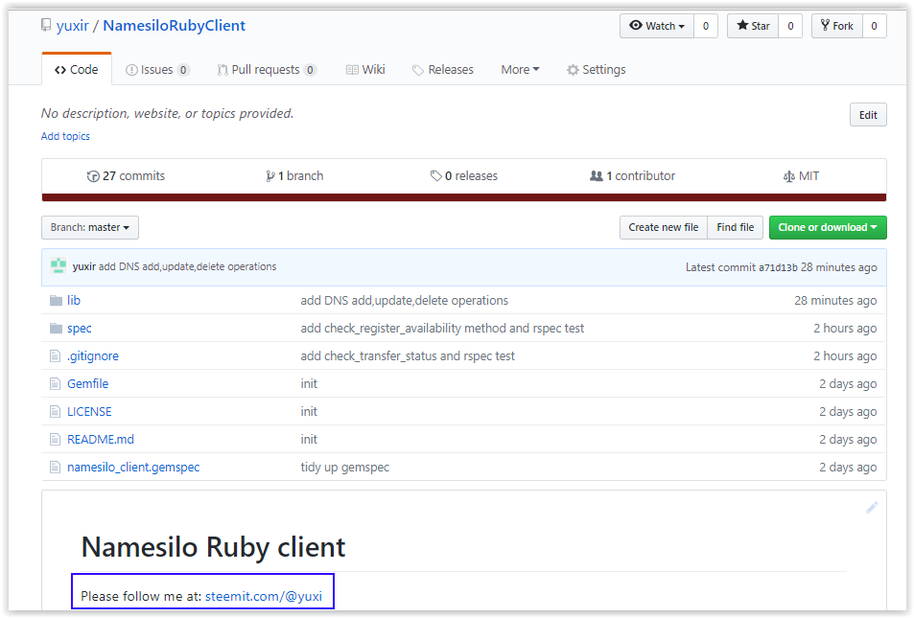Click yuxir author name in the commit bar

coord(84,266)
